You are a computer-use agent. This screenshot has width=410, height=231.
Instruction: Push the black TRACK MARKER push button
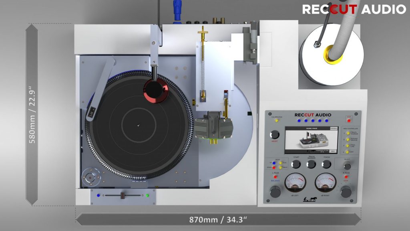(x=311, y=164)
